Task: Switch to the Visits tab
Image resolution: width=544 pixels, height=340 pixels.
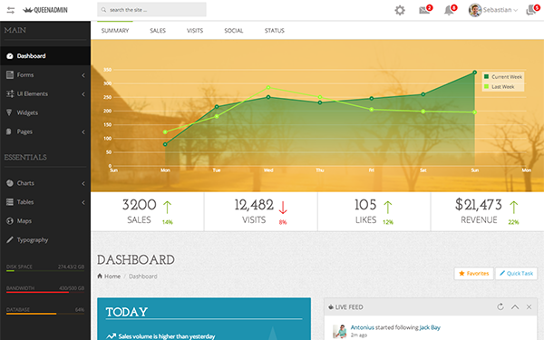Action: [195, 31]
